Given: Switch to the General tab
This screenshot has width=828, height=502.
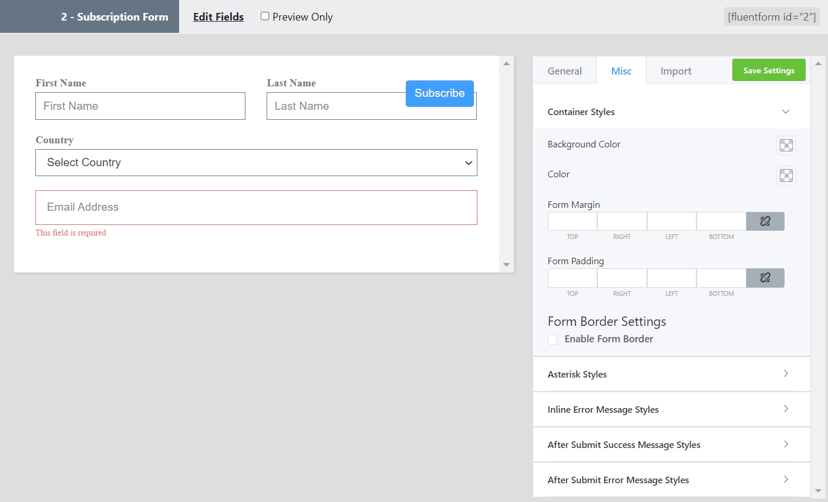Looking at the screenshot, I should coord(564,71).
